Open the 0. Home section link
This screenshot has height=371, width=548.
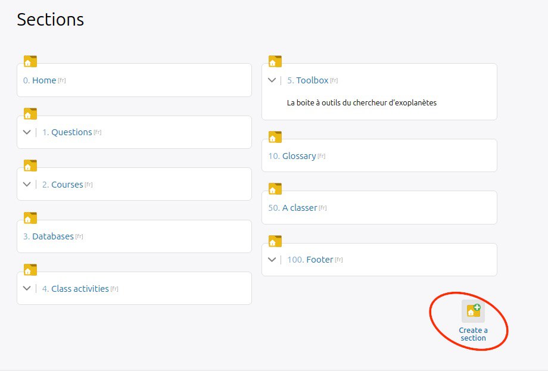tap(39, 80)
